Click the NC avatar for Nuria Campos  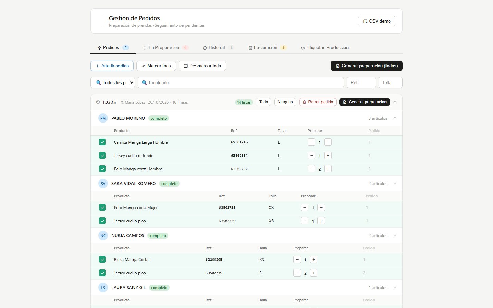pyautogui.click(x=103, y=236)
